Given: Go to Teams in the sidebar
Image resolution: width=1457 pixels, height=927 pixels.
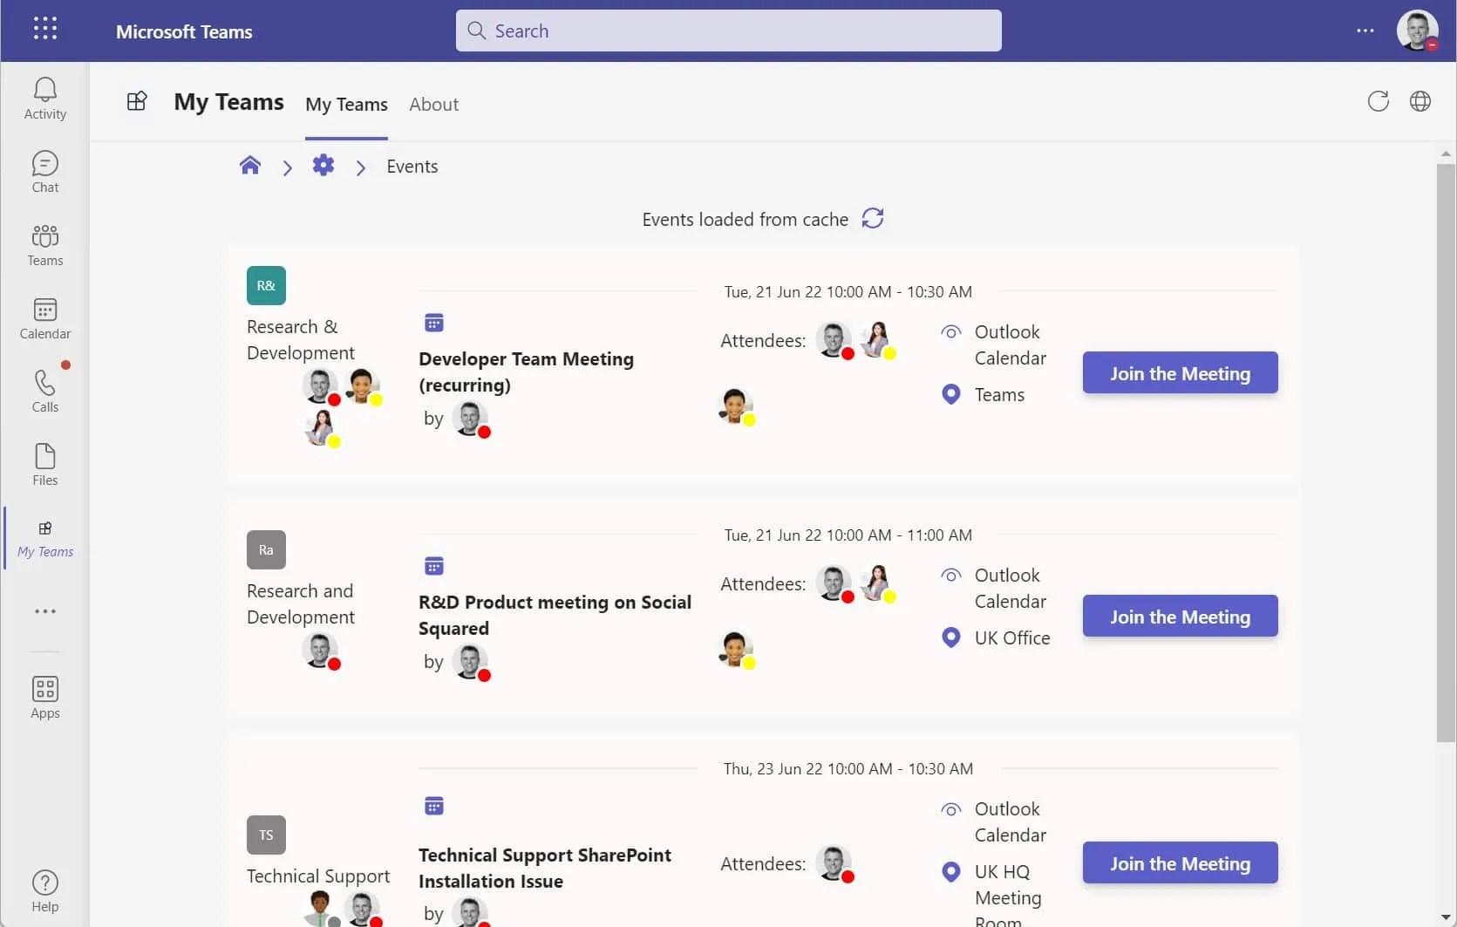Looking at the screenshot, I should click(45, 245).
